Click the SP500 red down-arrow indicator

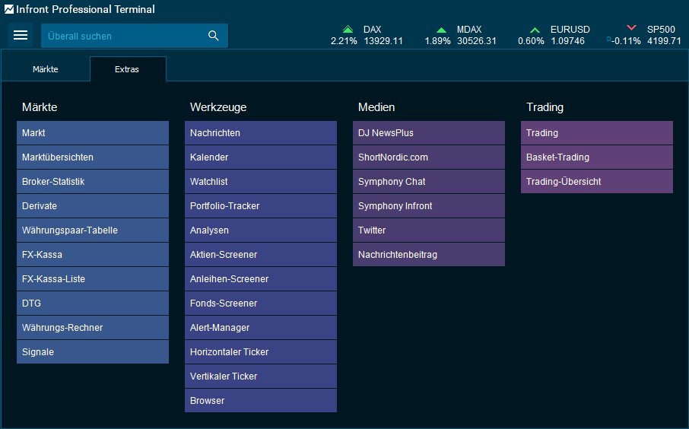(x=631, y=29)
